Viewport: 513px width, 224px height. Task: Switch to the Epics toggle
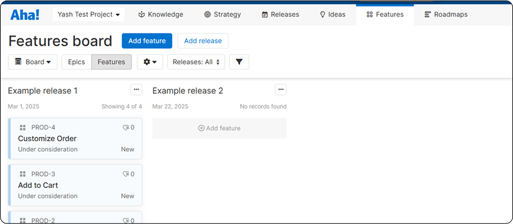click(77, 62)
